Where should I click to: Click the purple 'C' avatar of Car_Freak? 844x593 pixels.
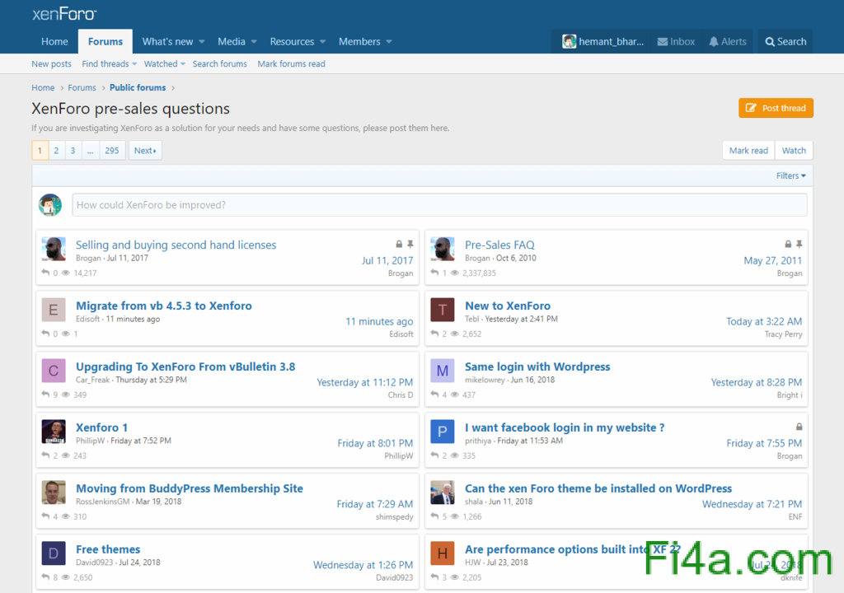pos(54,371)
